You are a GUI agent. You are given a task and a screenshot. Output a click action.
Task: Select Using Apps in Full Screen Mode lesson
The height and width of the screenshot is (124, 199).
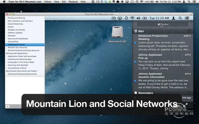(21, 62)
